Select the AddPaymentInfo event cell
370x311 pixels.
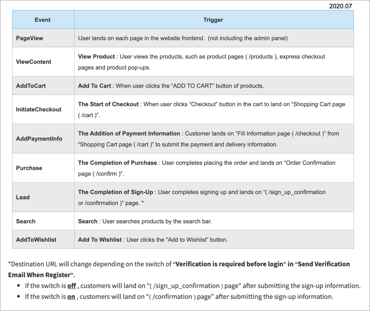point(43,139)
